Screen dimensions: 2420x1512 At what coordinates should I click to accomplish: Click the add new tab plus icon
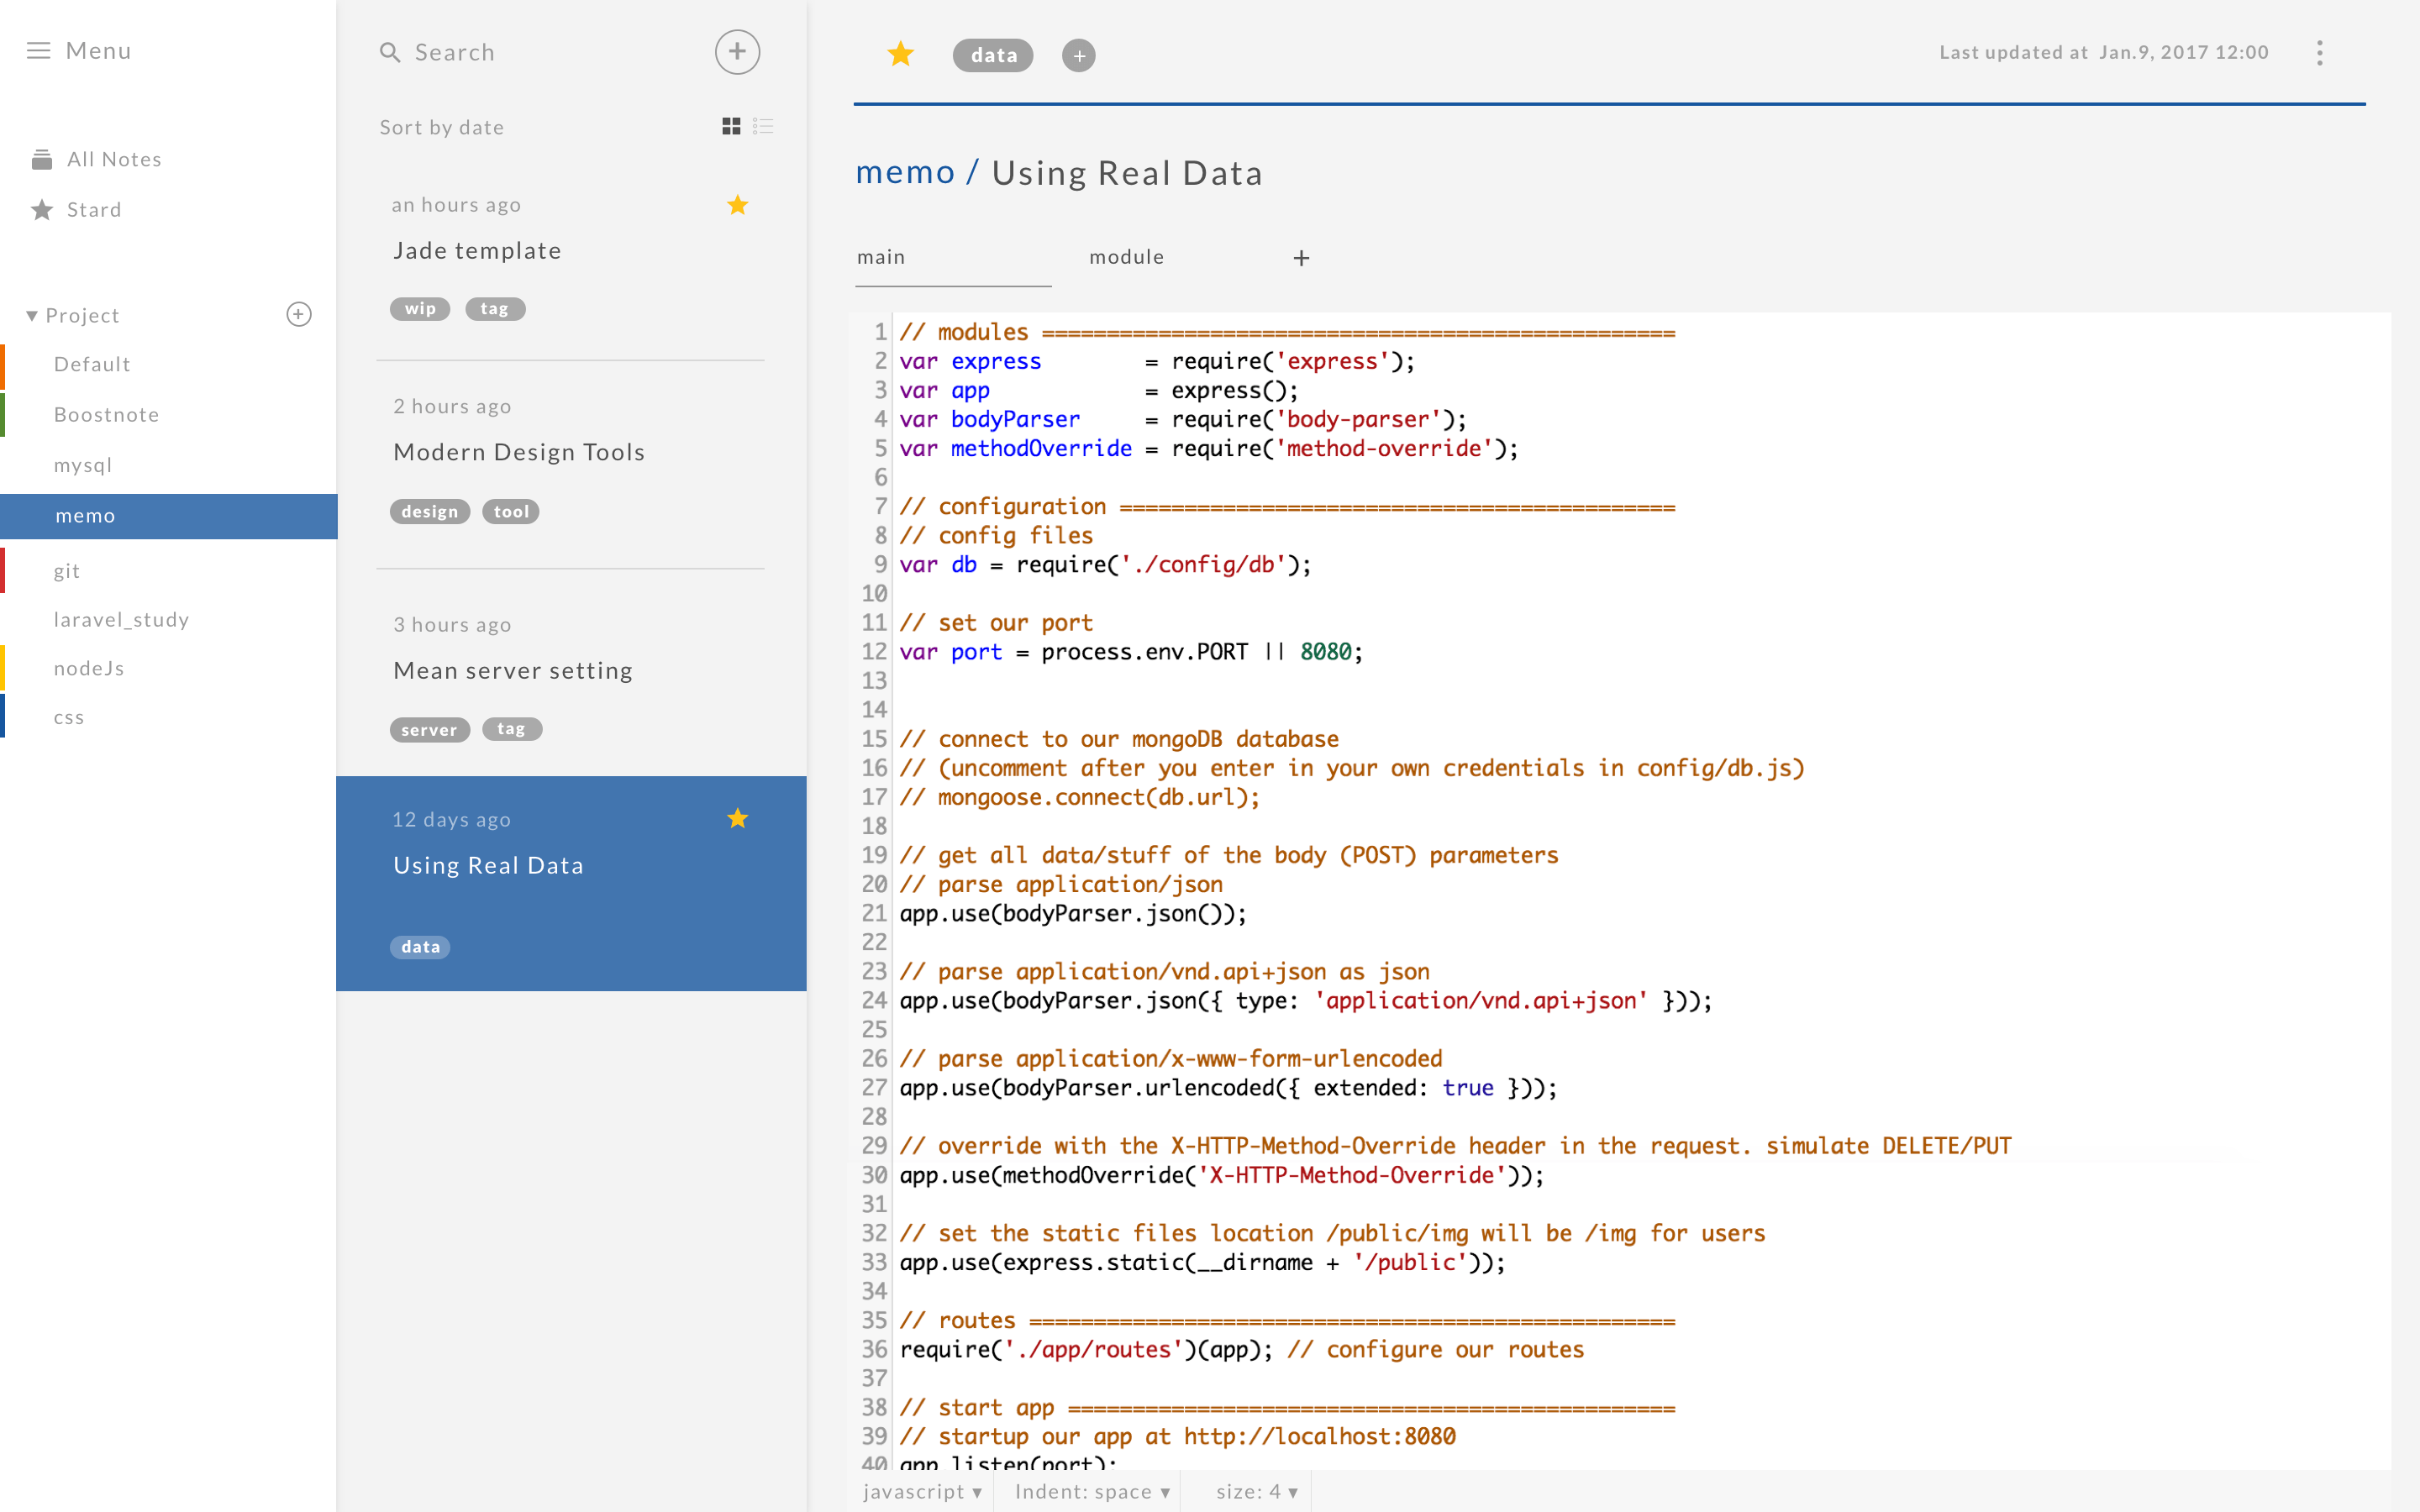1302,258
